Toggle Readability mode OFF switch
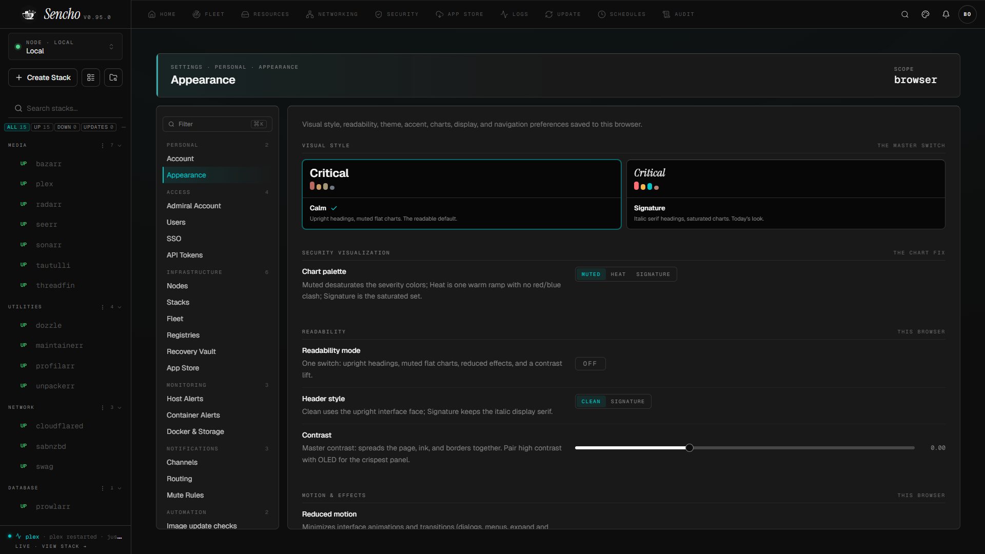This screenshot has width=985, height=554. point(590,364)
